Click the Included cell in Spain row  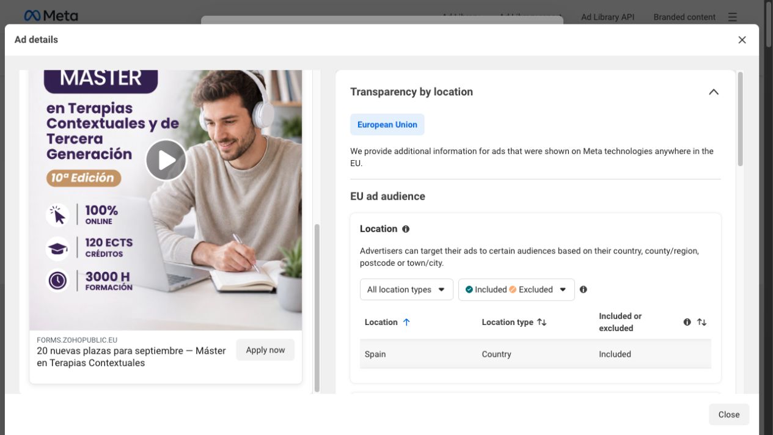pos(615,354)
